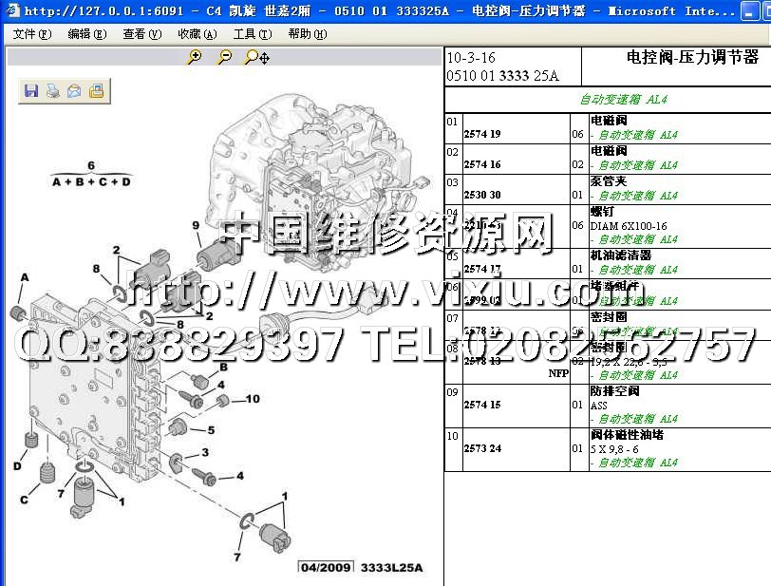Click the printer icon on image toolbar

(x=53, y=91)
